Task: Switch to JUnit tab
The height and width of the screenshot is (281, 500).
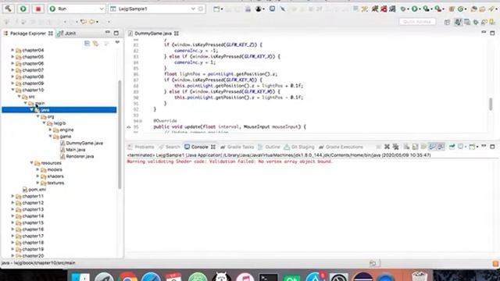Action: [67, 33]
